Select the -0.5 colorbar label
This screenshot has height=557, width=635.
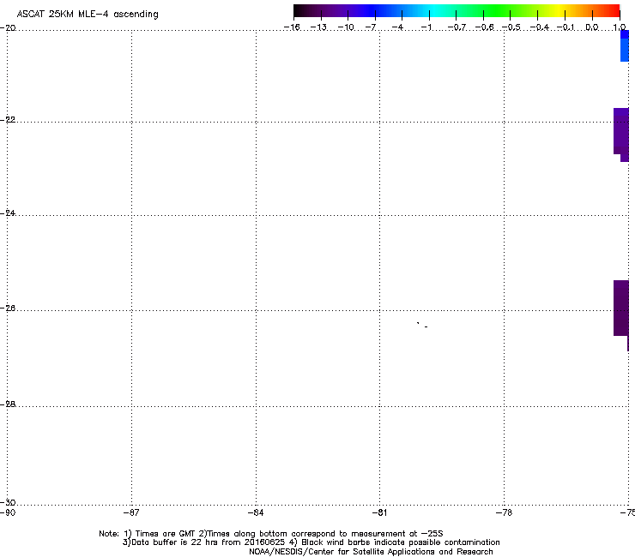point(511,27)
